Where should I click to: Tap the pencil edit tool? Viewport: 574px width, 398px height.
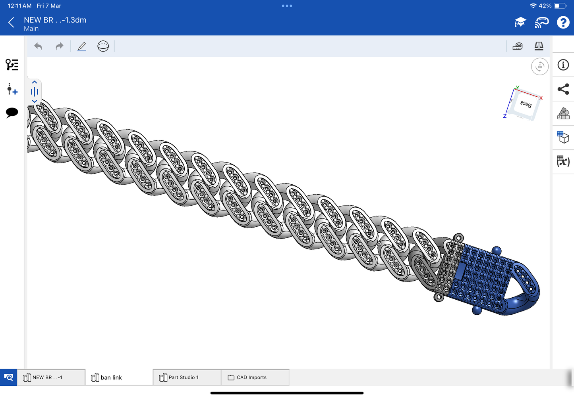pyautogui.click(x=82, y=46)
